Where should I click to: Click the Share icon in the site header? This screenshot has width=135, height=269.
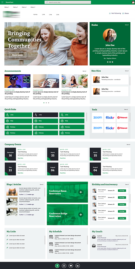(123, 13)
